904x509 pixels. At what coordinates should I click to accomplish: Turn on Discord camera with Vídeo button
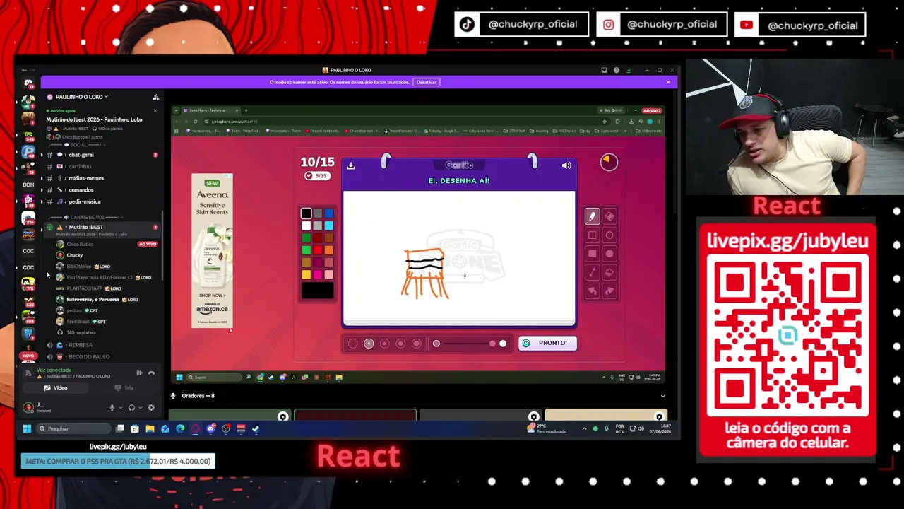[x=56, y=388]
